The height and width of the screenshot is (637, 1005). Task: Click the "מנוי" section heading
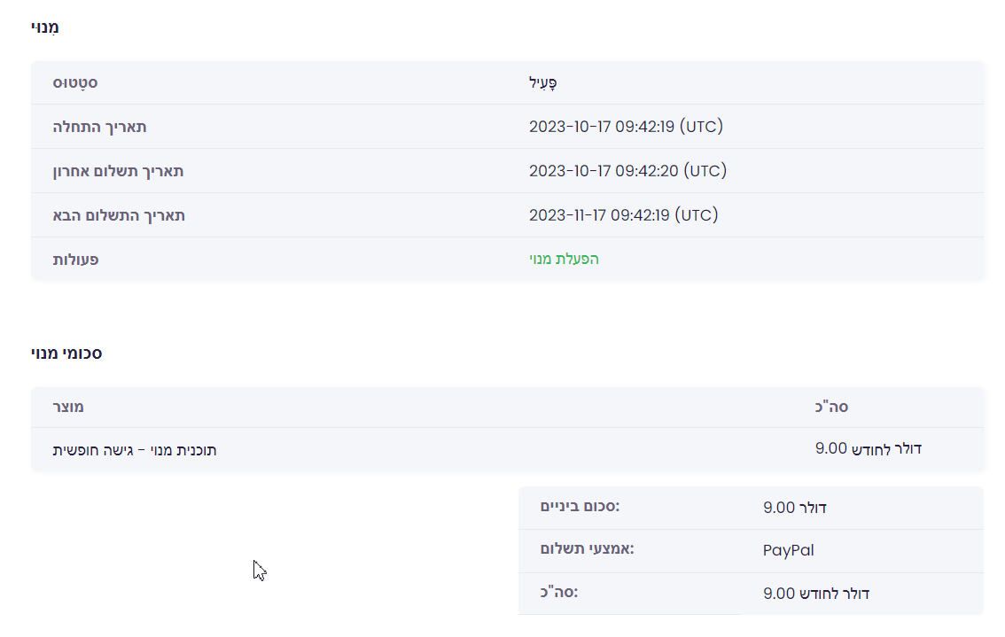(x=45, y=27)
